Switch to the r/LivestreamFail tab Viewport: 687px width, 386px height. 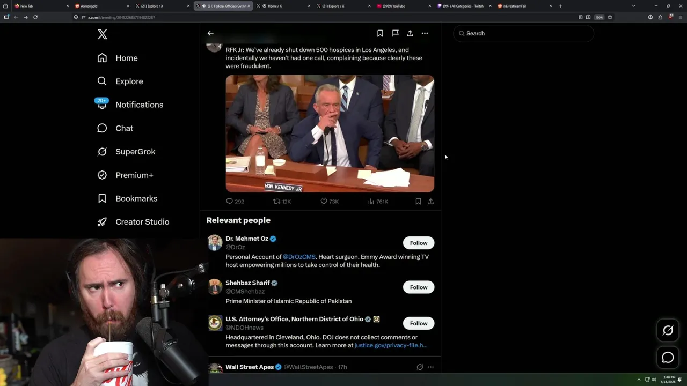pos(525,6)
